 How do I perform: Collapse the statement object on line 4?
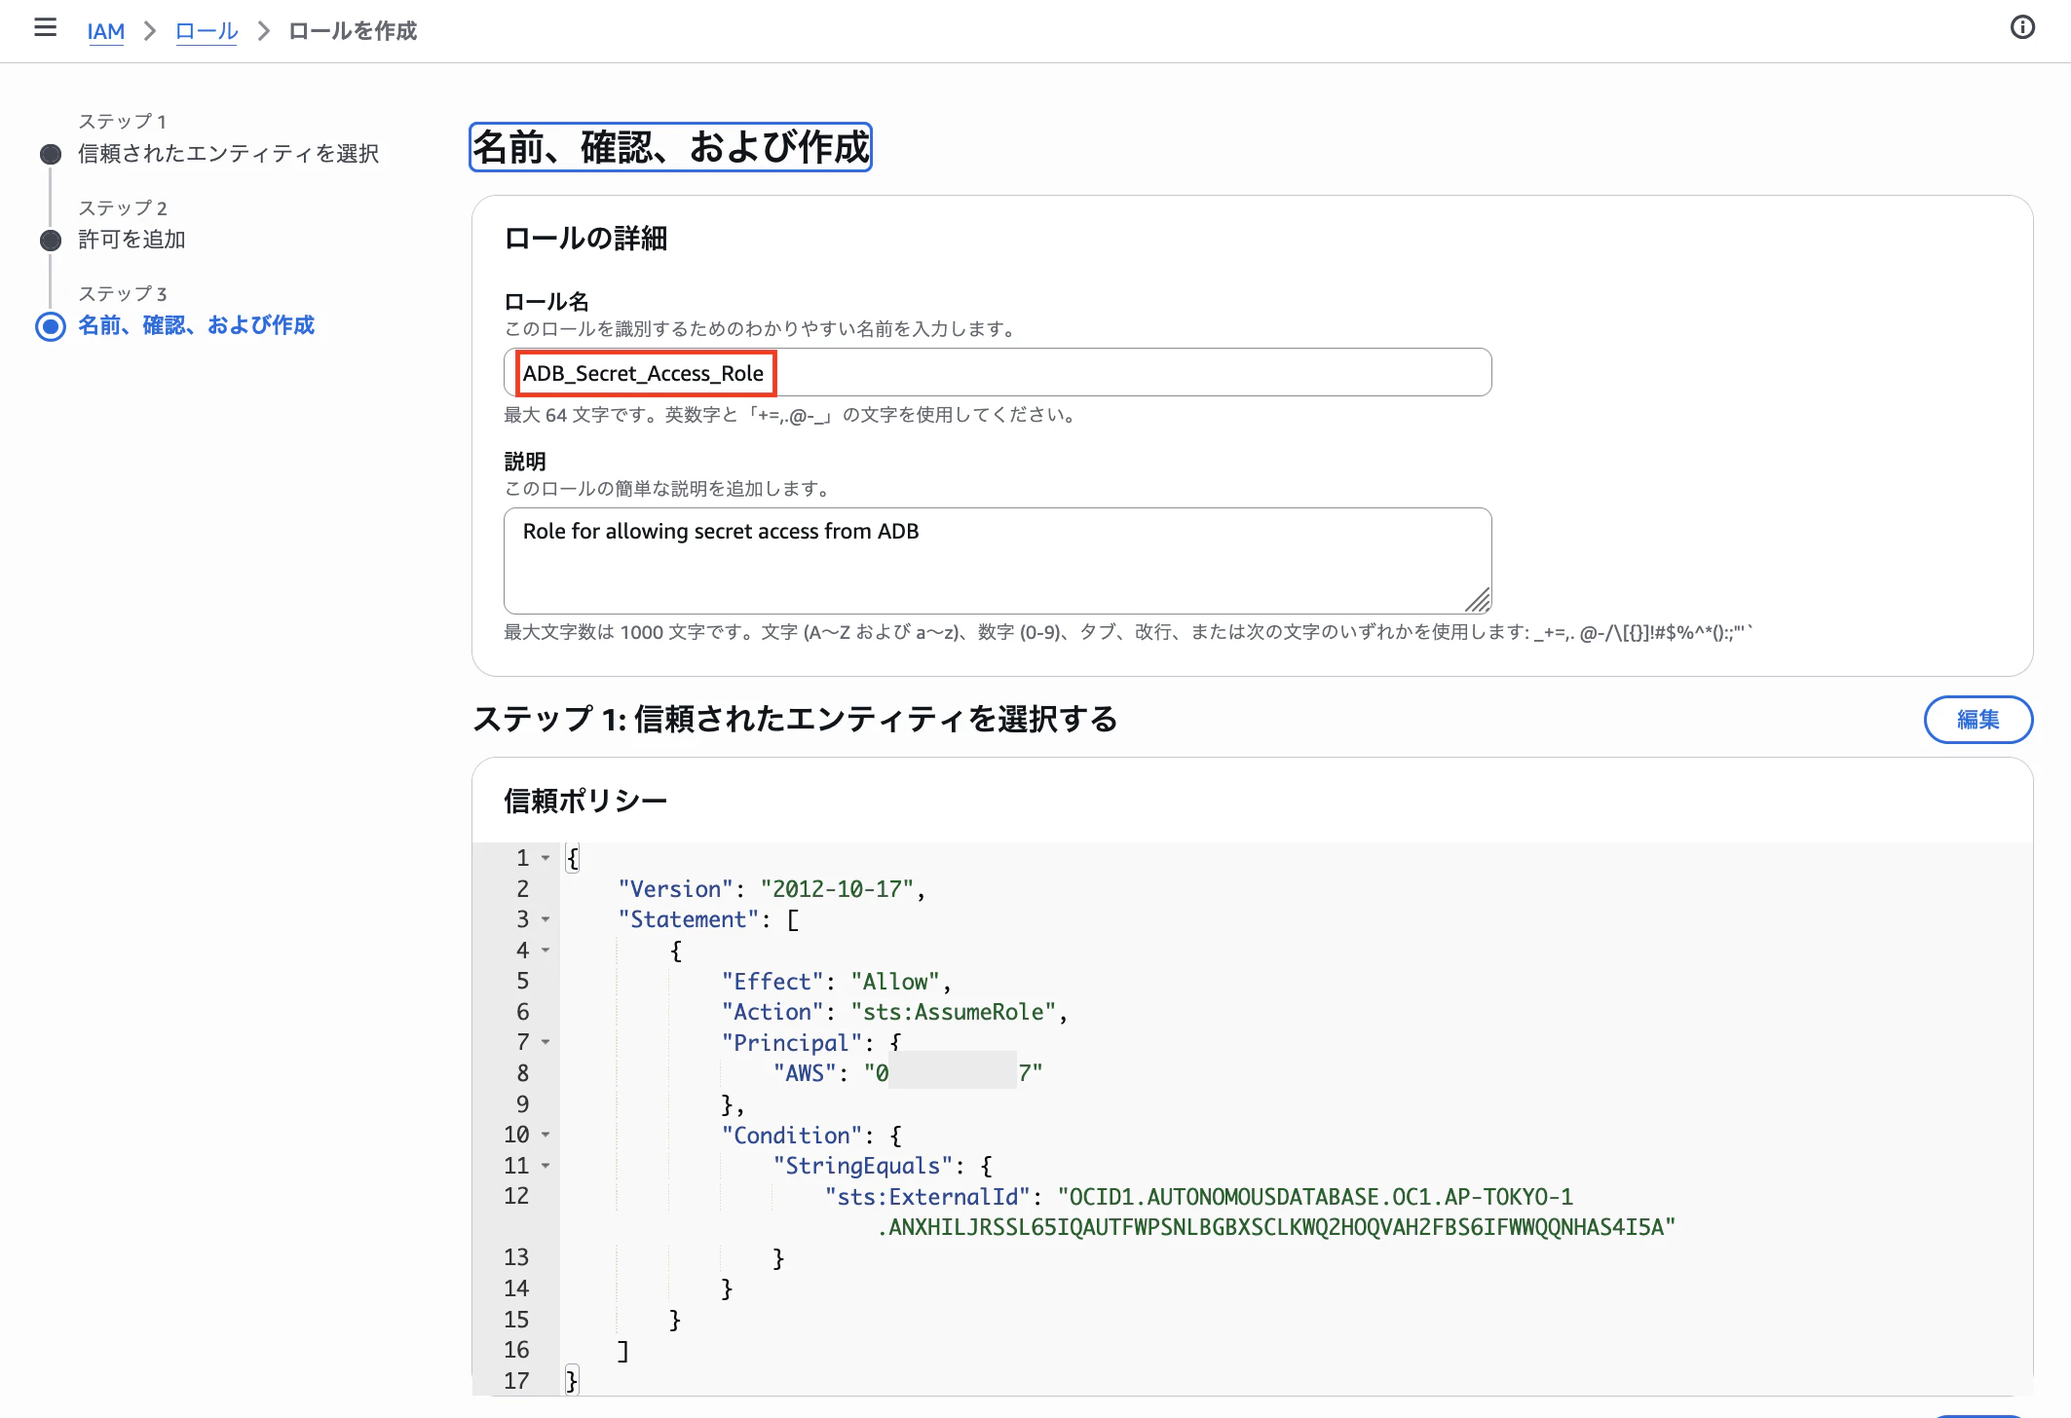545,951
